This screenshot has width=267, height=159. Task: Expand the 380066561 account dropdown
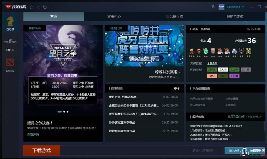coord(243,7)
